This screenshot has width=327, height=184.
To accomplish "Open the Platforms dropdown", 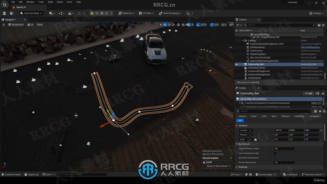I will pyautogui.click(x=126, y=13).
